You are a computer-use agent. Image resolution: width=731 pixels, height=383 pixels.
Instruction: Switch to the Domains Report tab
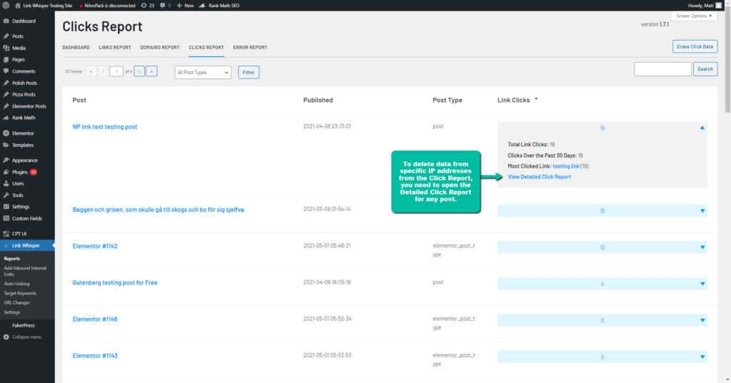click(x=160, y=48)
